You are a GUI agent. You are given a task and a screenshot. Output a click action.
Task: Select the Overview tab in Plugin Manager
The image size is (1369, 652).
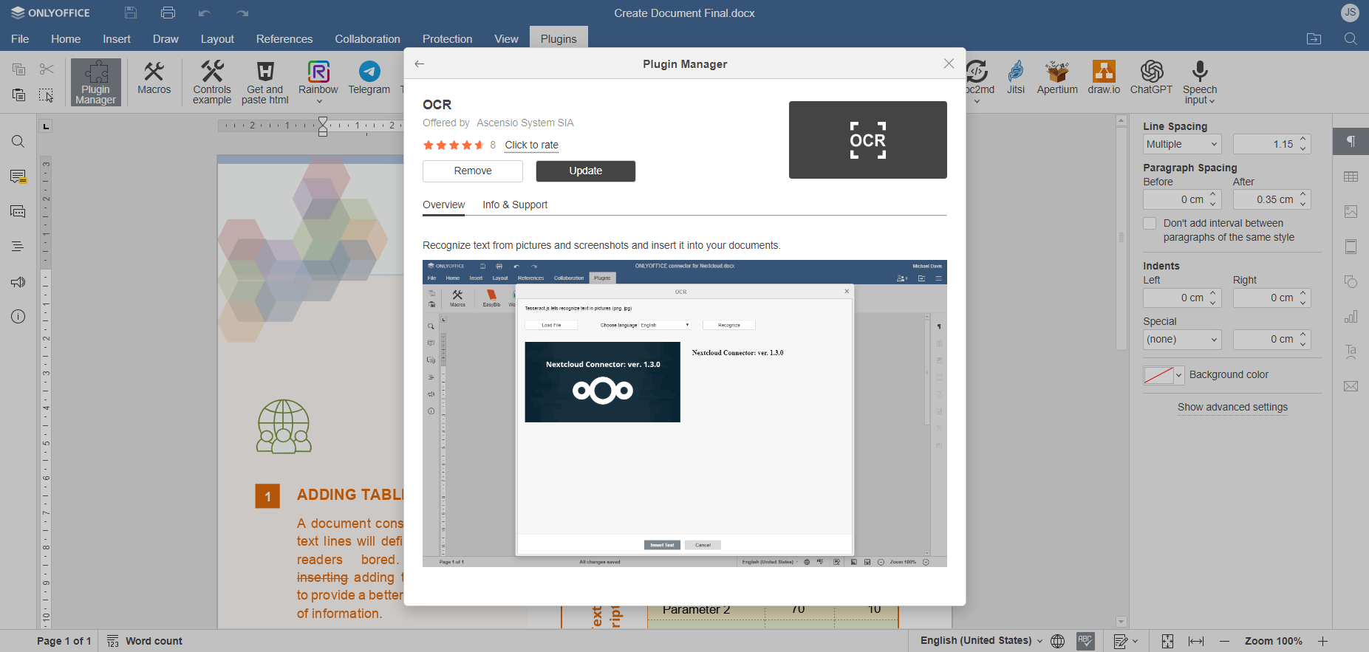click(443, 205)
